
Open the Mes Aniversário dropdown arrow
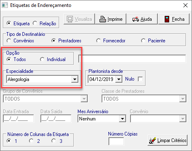point(122,119)
